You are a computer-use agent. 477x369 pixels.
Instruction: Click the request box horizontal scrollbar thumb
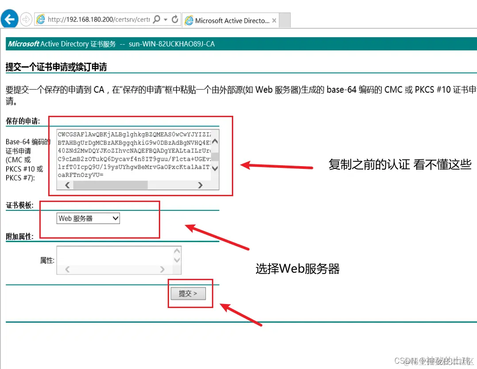pyautogui.click(x=110, y=185)
